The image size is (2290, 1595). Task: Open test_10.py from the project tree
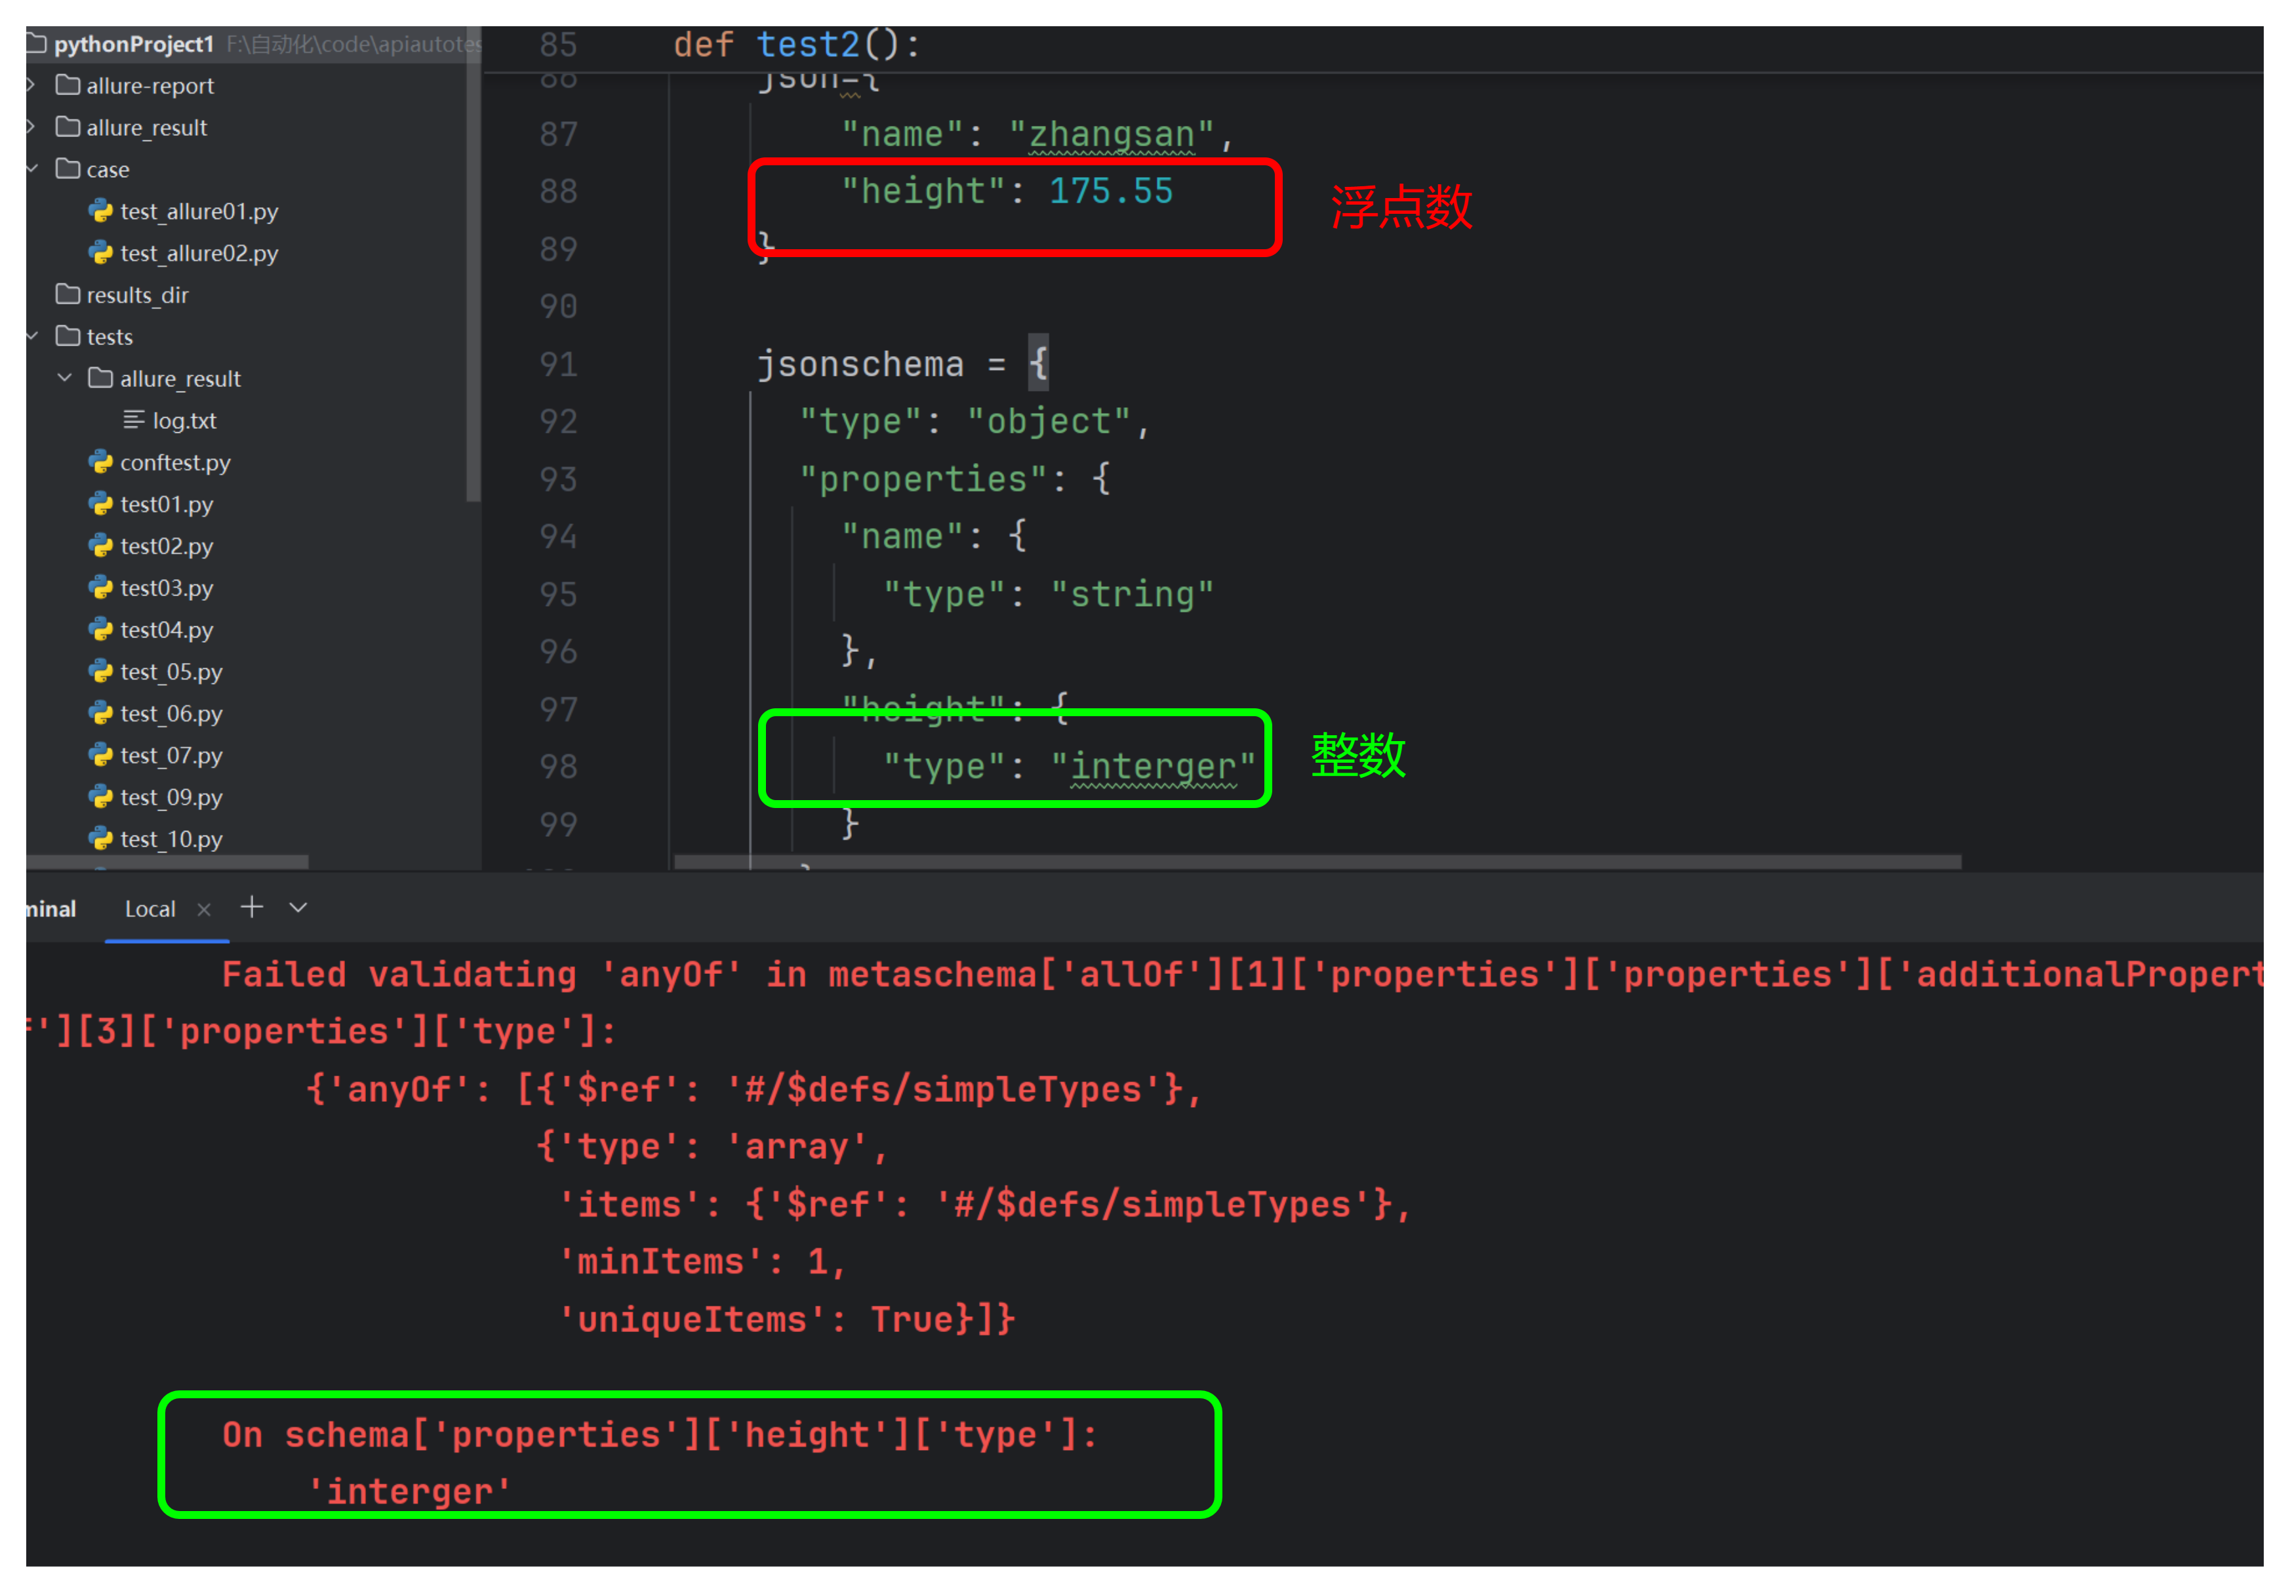coord(171,840)
